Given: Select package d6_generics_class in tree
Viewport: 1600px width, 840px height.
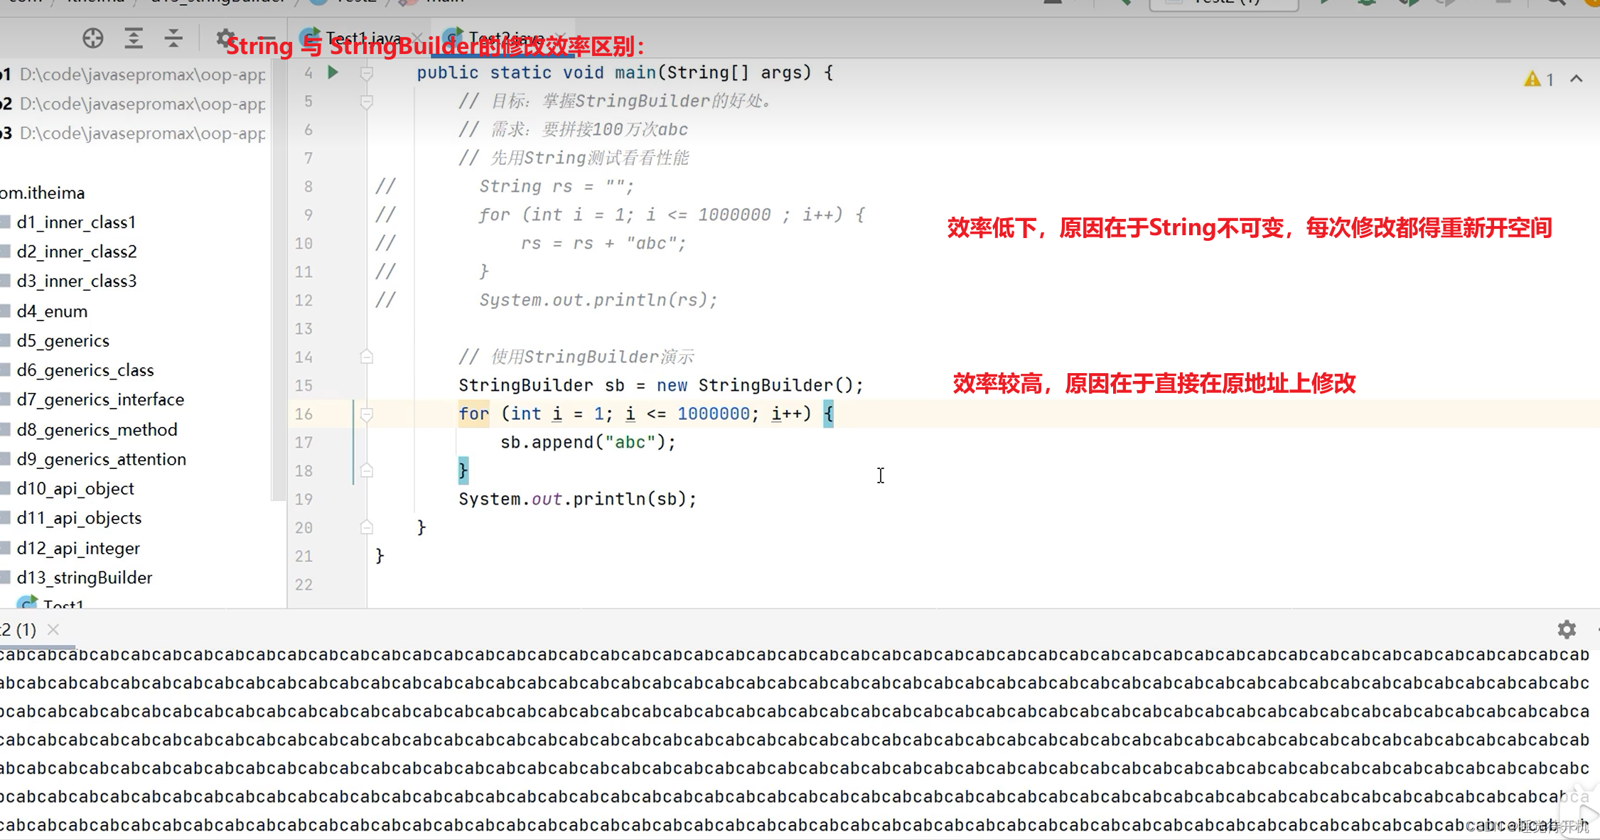Looking at the screenshot, I should [x=85, y=370].
